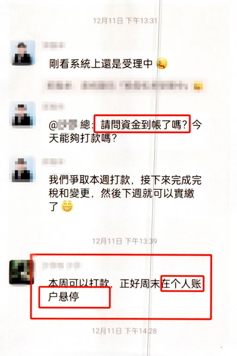Tap crying-laughing emoji after 受理中
237x356 pixels.
click(162, 64)
